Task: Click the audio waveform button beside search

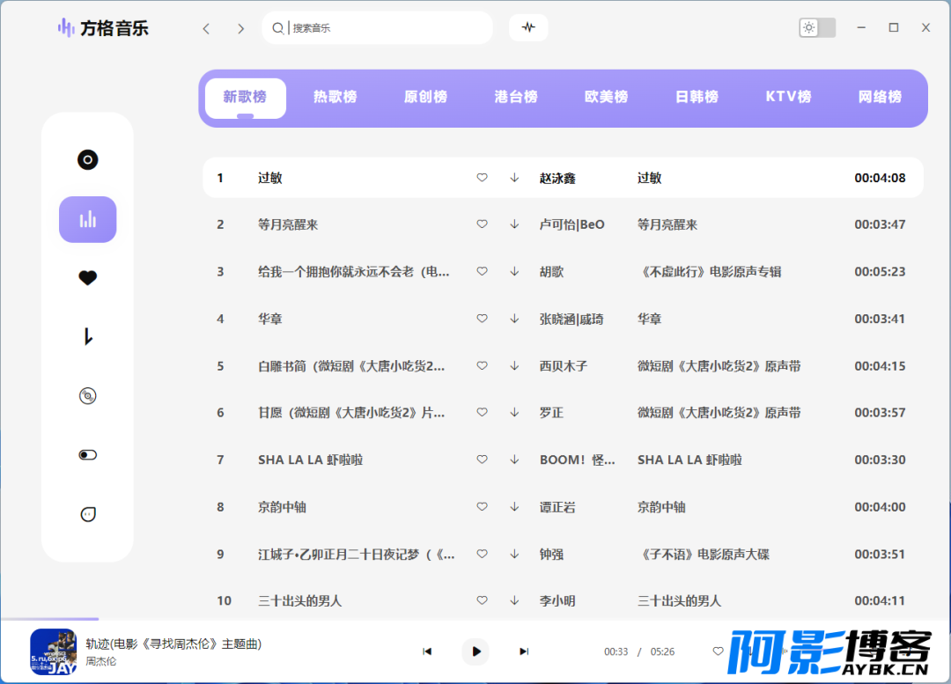Action: coord(528,27)
